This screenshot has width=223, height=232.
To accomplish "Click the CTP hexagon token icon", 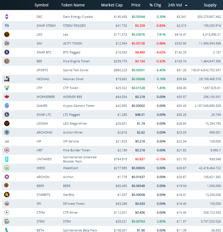I will 7,88.
